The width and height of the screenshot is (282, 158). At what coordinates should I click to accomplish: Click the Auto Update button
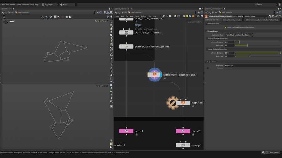tap(274, 152)
